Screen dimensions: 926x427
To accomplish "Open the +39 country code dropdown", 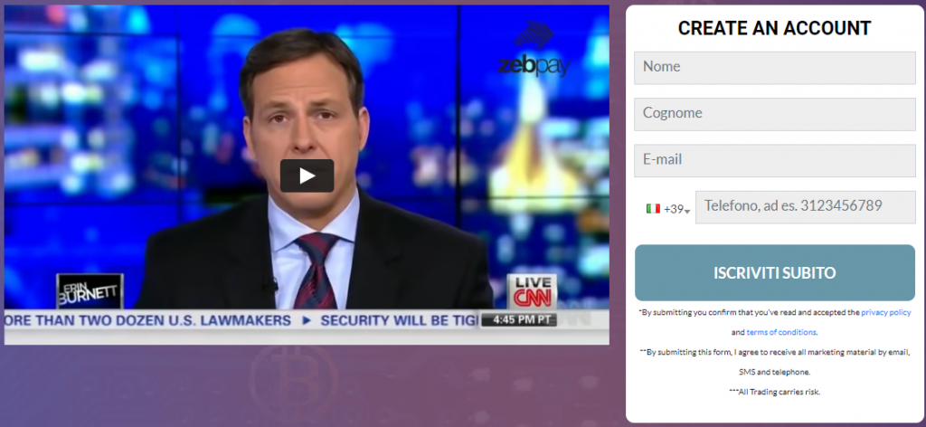I will (668, 209).
